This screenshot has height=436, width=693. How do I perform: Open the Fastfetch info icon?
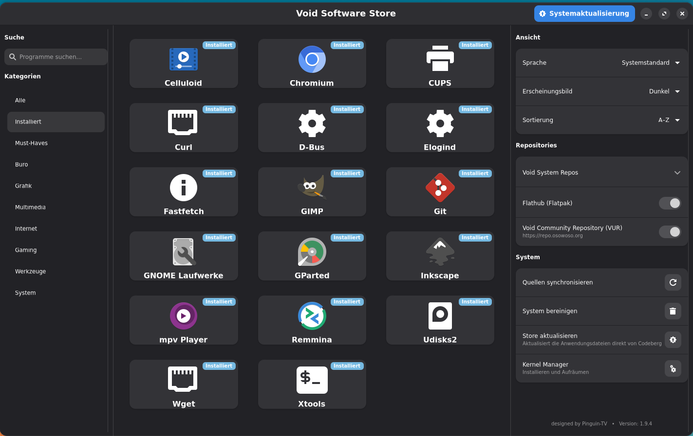[x=184, y=188]
